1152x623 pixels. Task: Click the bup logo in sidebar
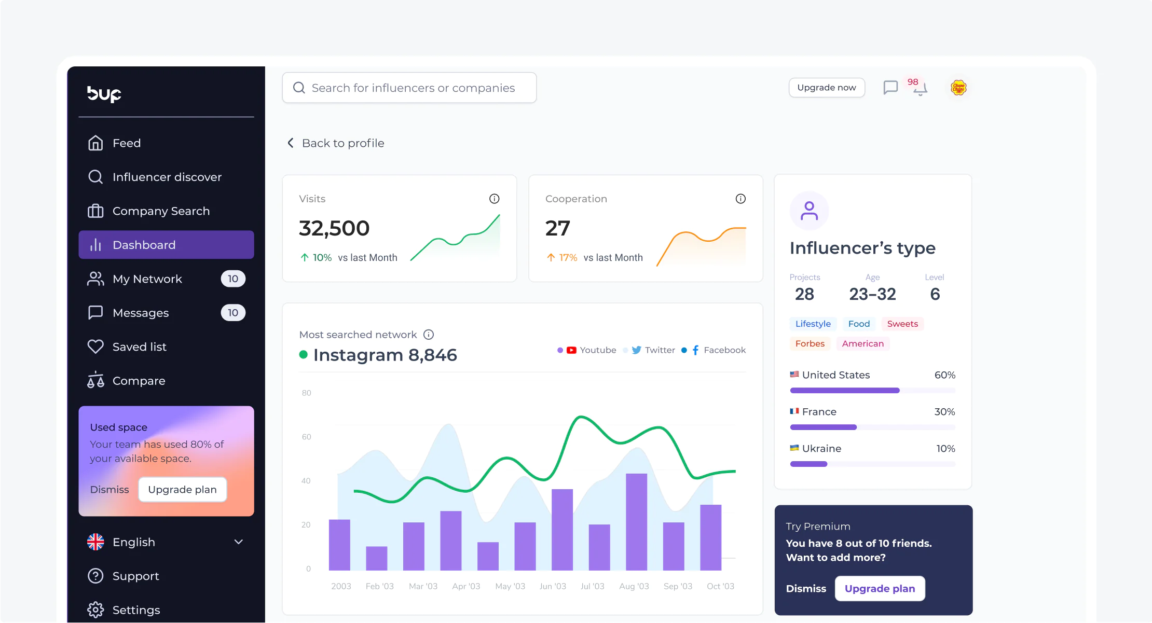point(104,94)
